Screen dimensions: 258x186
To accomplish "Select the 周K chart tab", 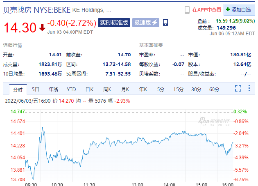I will click(107, 90).
